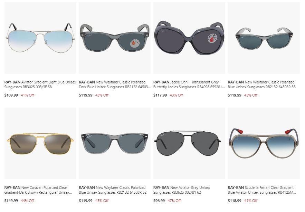Image resolution: width=305 pixels, height=212 pixels.
Task: View the gold New Caravan sunglasses image
Action: 40,143
